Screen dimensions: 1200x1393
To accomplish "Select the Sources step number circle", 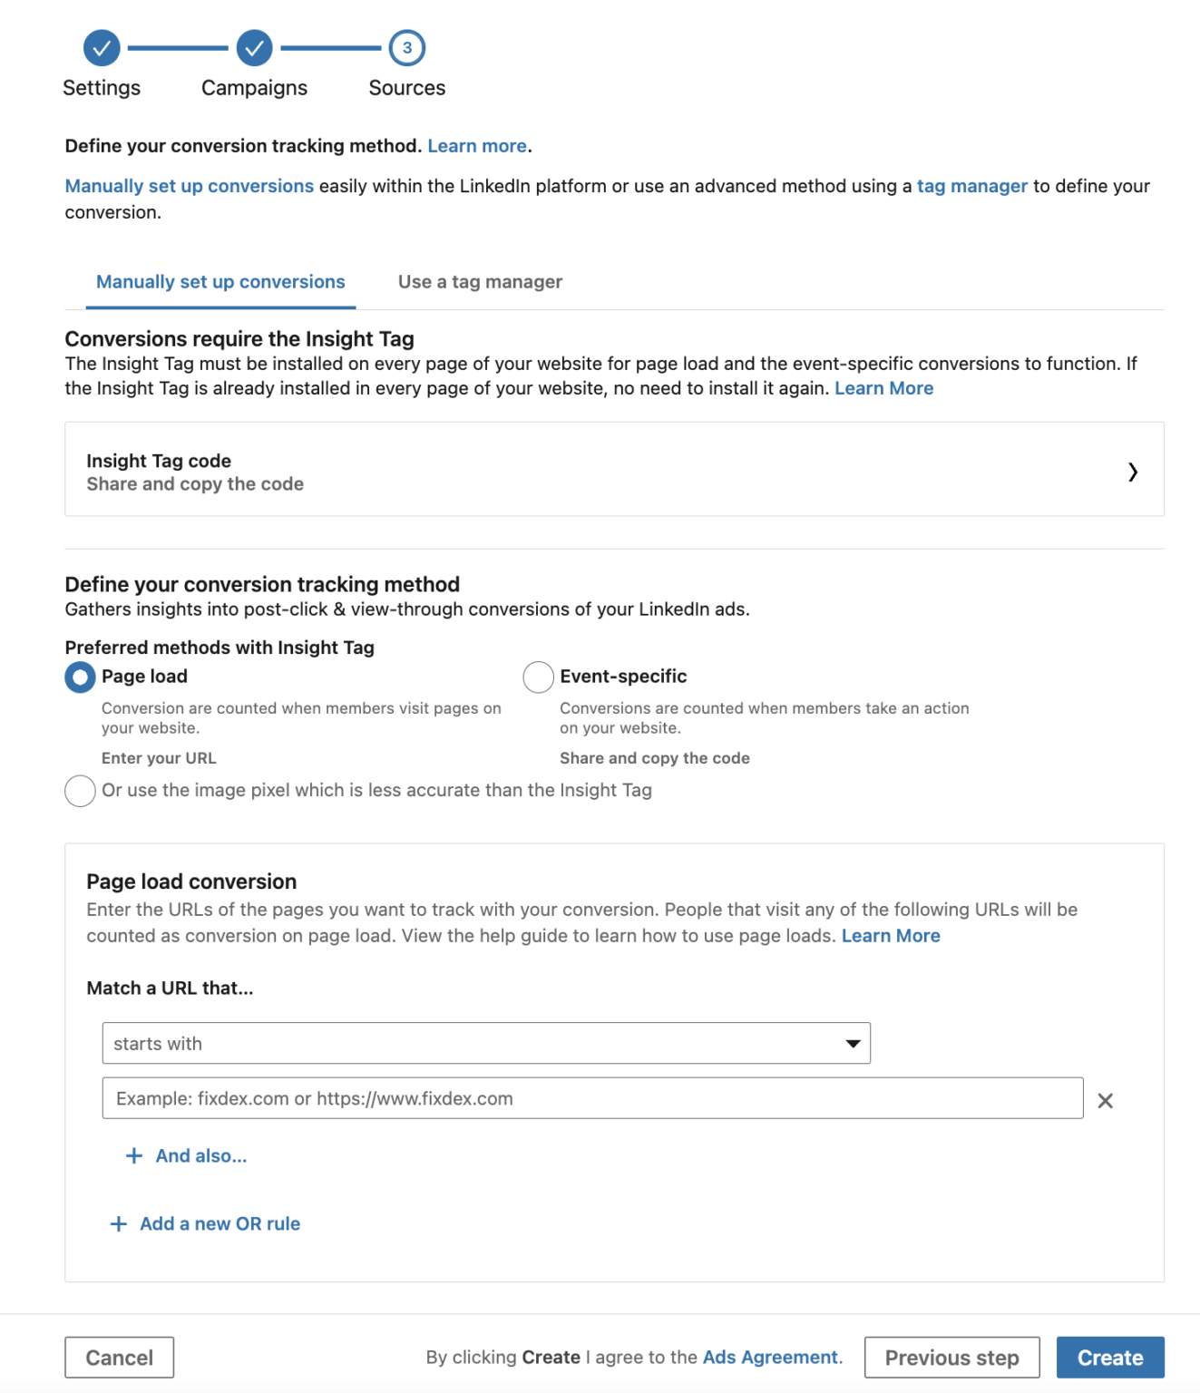I will pos(406,48).
